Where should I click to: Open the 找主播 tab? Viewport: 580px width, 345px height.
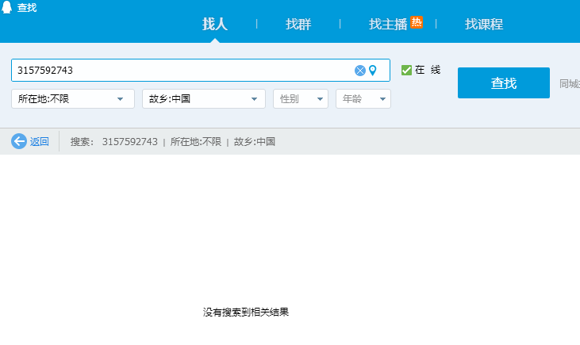point(387,24)
